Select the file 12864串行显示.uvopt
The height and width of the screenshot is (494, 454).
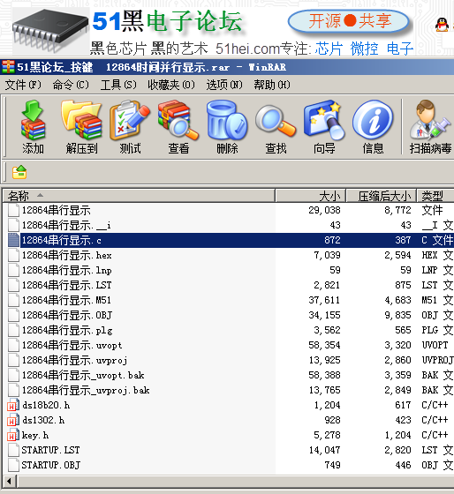[x=72, y=345]
